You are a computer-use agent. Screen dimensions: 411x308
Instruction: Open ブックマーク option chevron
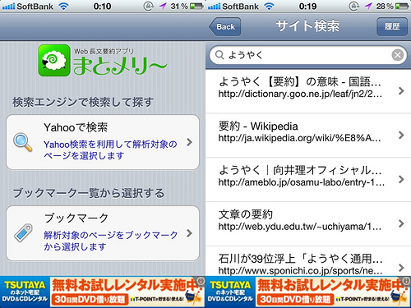click(x=189, y=233)
